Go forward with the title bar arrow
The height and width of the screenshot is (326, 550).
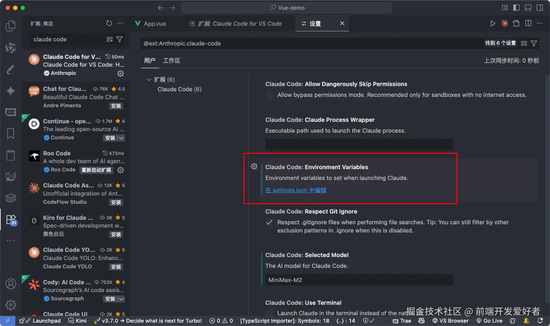pos(172,8)
